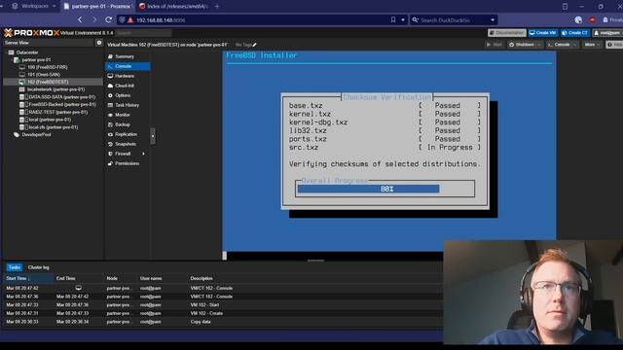Go back in browser history
Image resolution: width=623 pixels, height=350 pixels.
(x=80, y=19)
